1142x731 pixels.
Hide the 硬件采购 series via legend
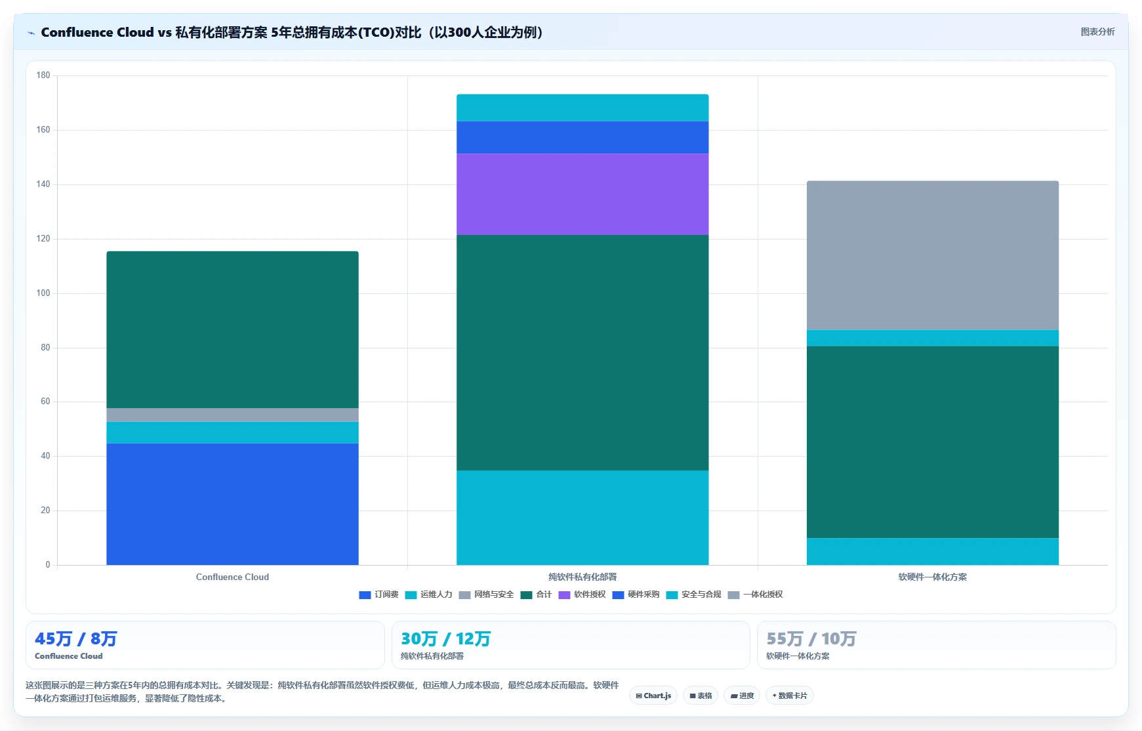[x=636, y=595]
